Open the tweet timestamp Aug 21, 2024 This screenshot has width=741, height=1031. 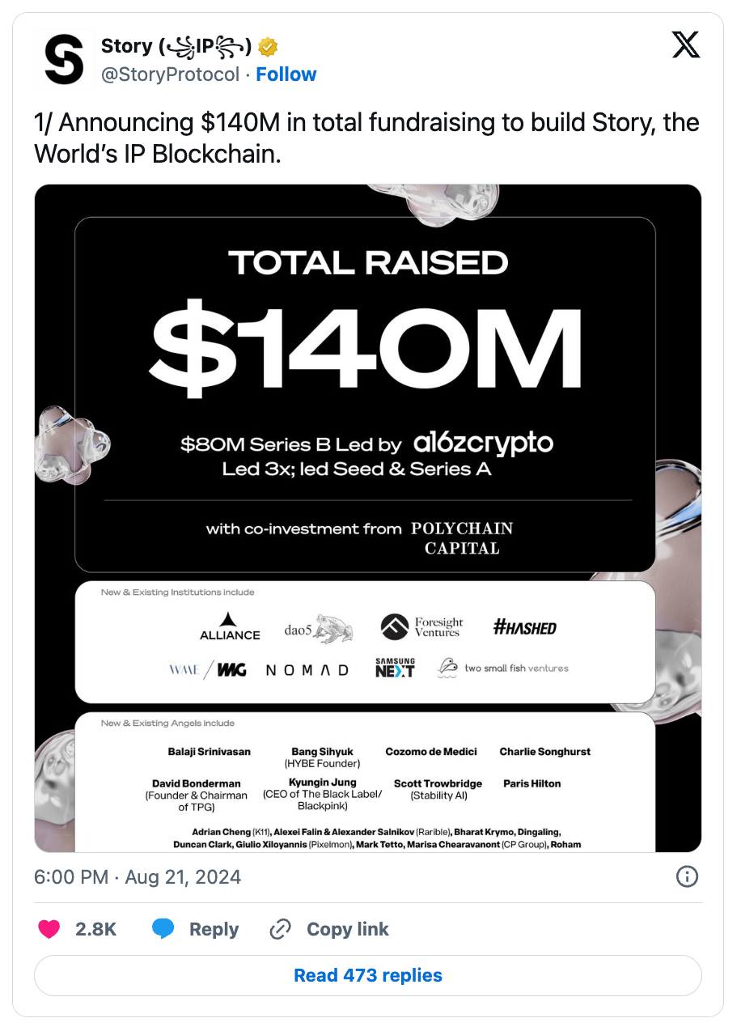(138, 877)
